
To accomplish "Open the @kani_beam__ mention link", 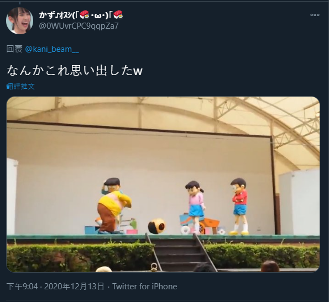I will pos(52,49).
